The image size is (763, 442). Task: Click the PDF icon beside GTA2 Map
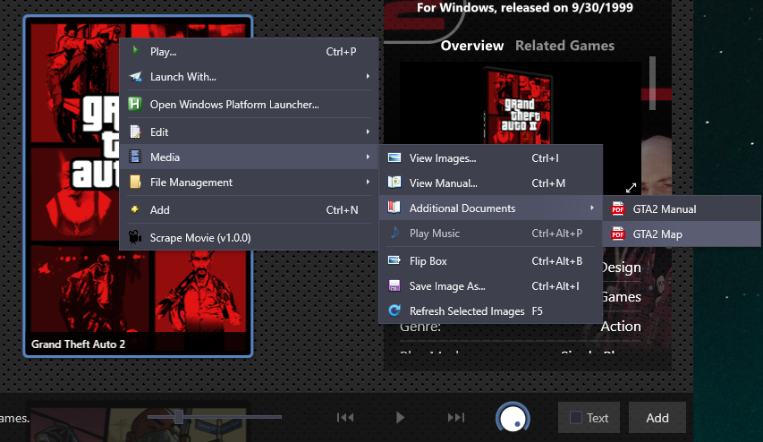click(x=618, y=234)
